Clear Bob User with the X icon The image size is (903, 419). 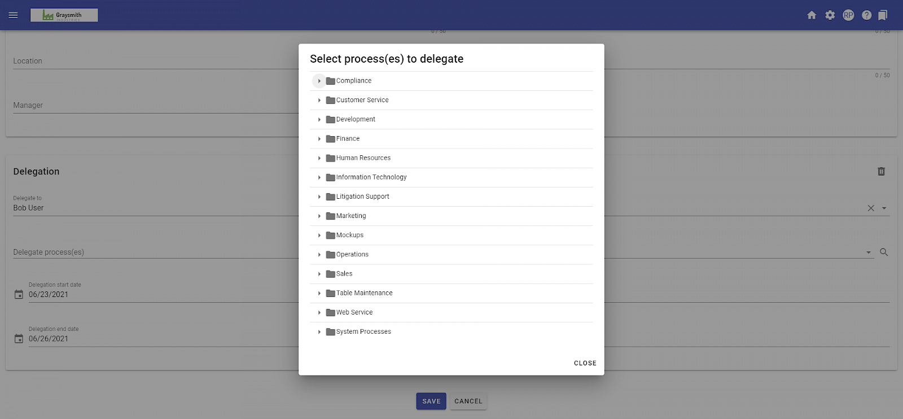coord(871,208)
